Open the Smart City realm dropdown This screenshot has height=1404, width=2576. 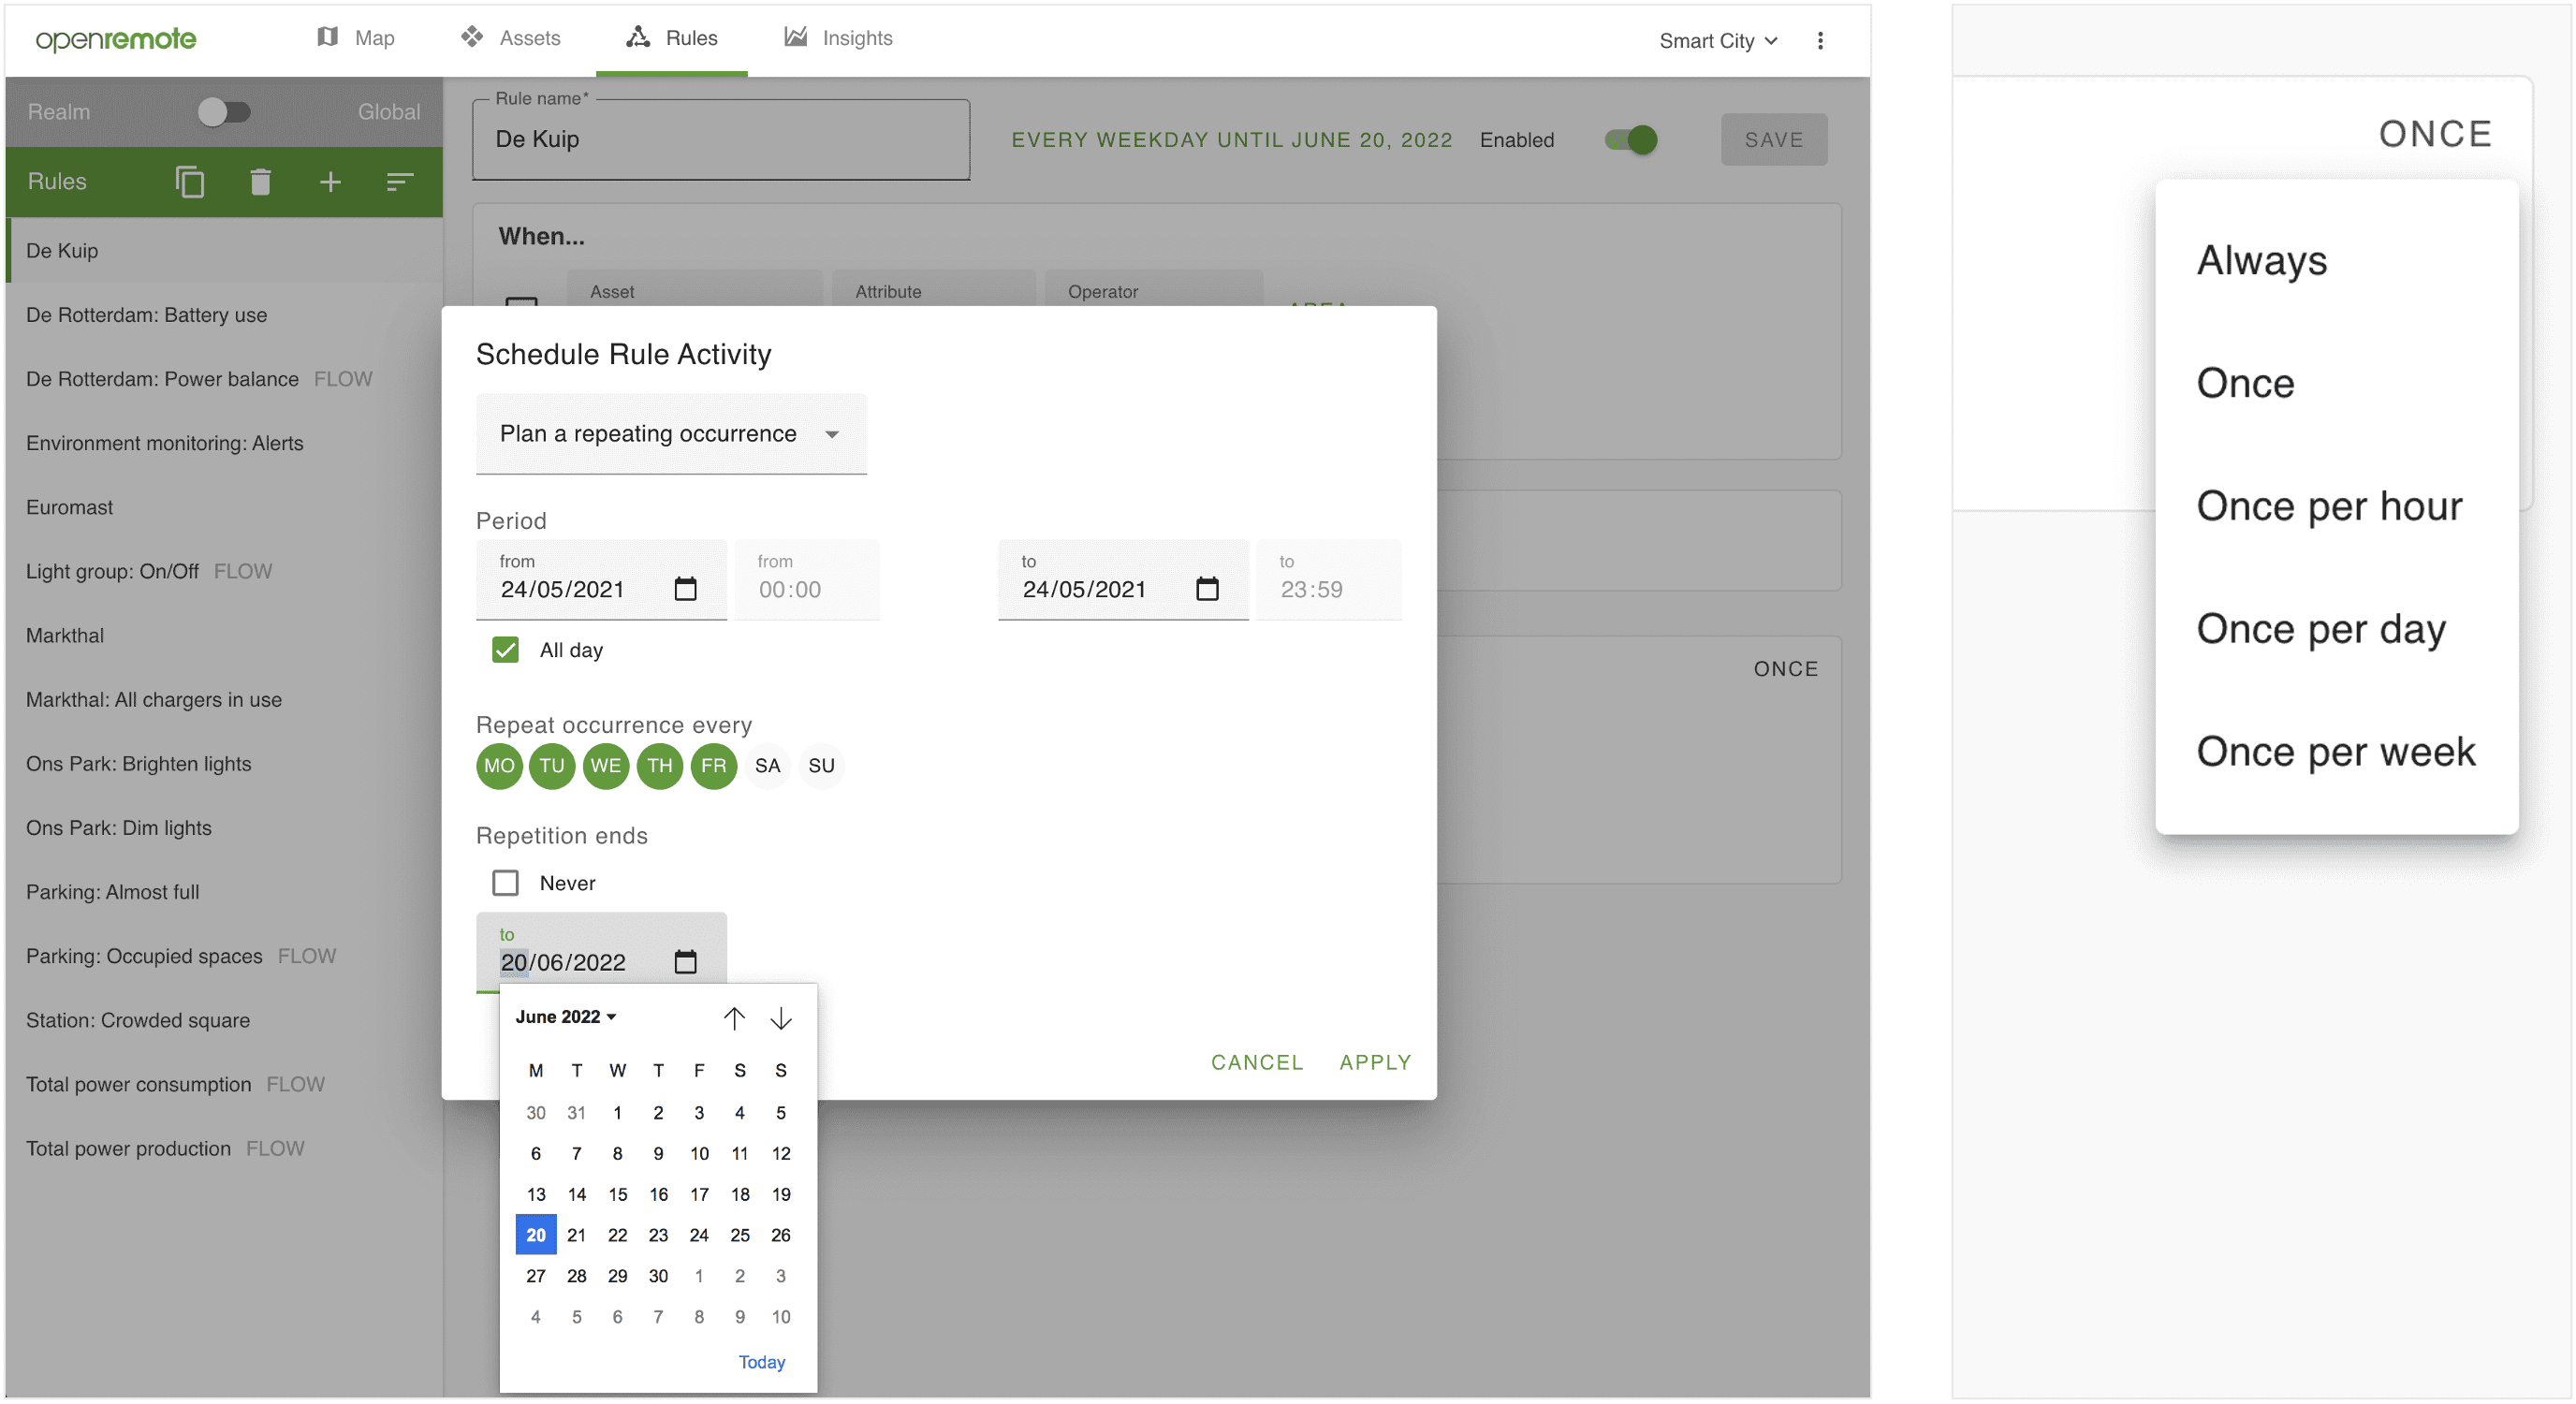click(x=1718, y=41)
